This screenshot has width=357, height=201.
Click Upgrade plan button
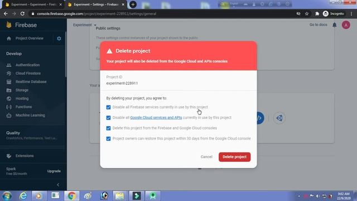[x=54, y=171]
